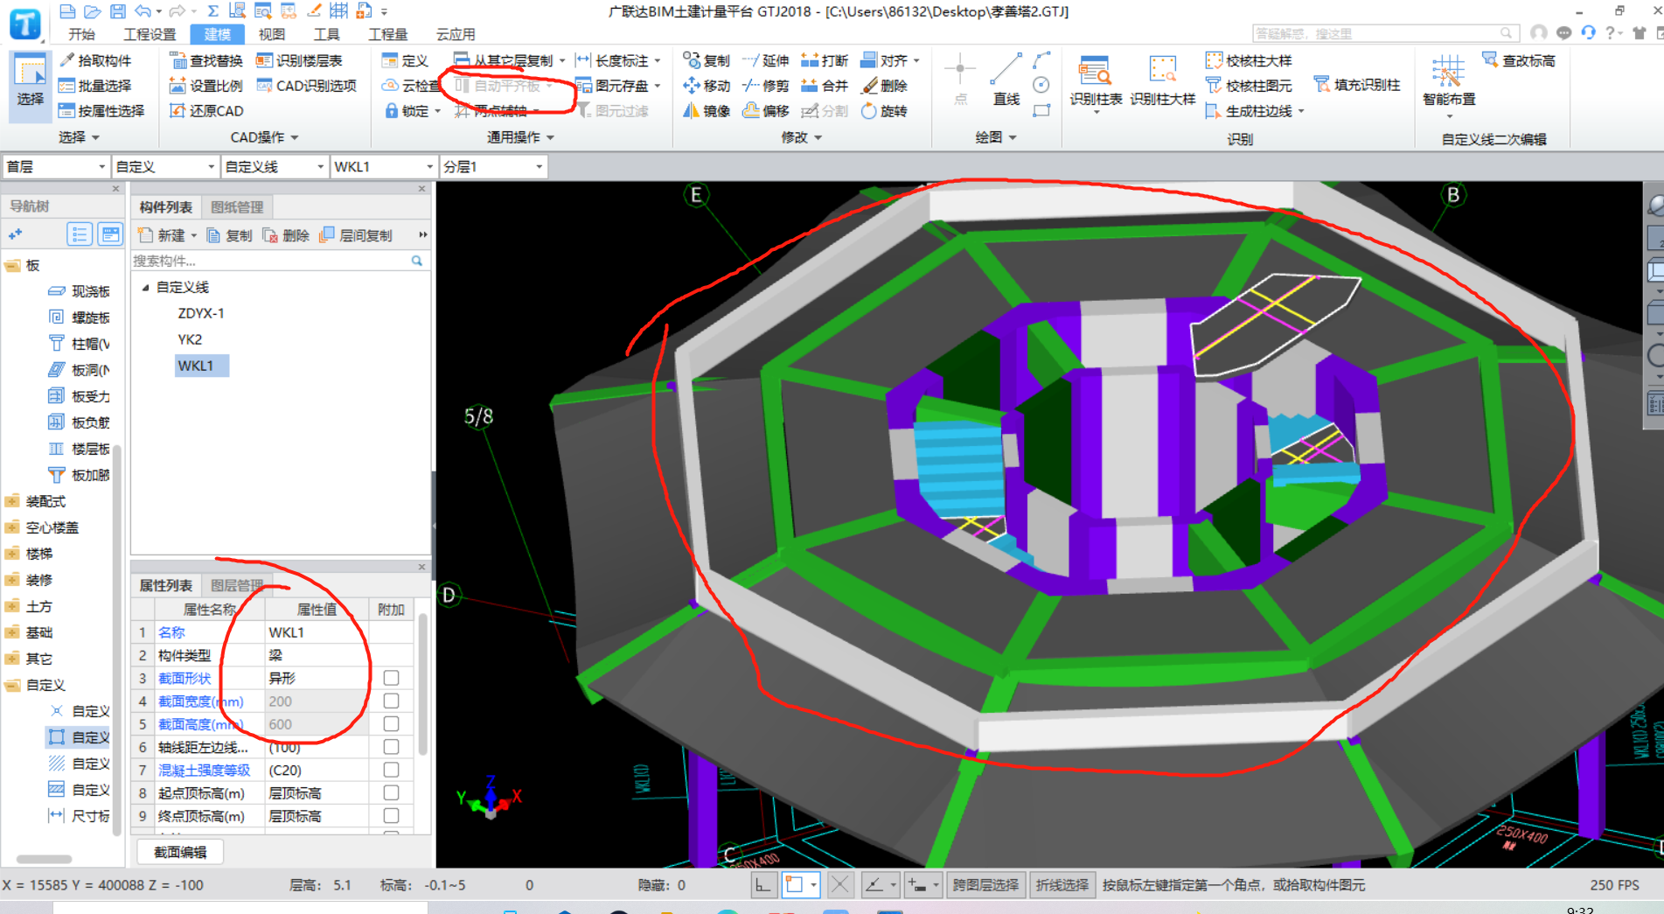Select the 旋转 rotate tool
Screen dimensions: 1664x914
(884, 111)
